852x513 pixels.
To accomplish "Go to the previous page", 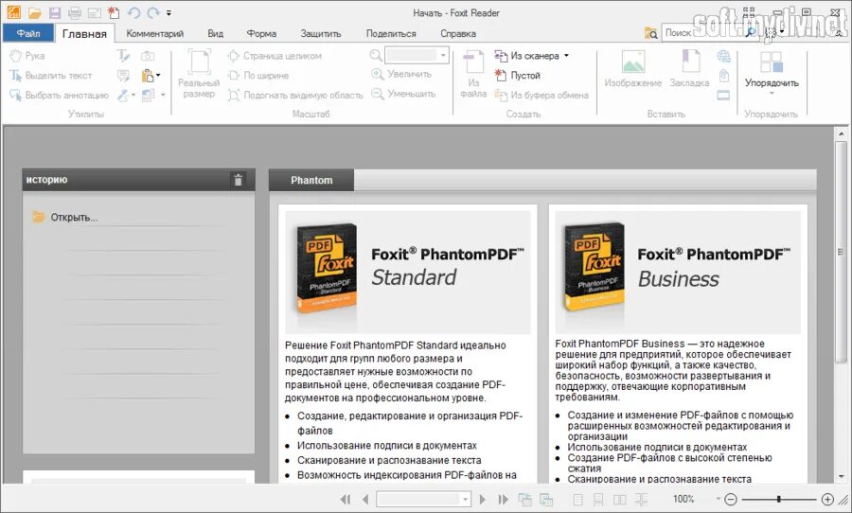I will click(x=365, y=499).
